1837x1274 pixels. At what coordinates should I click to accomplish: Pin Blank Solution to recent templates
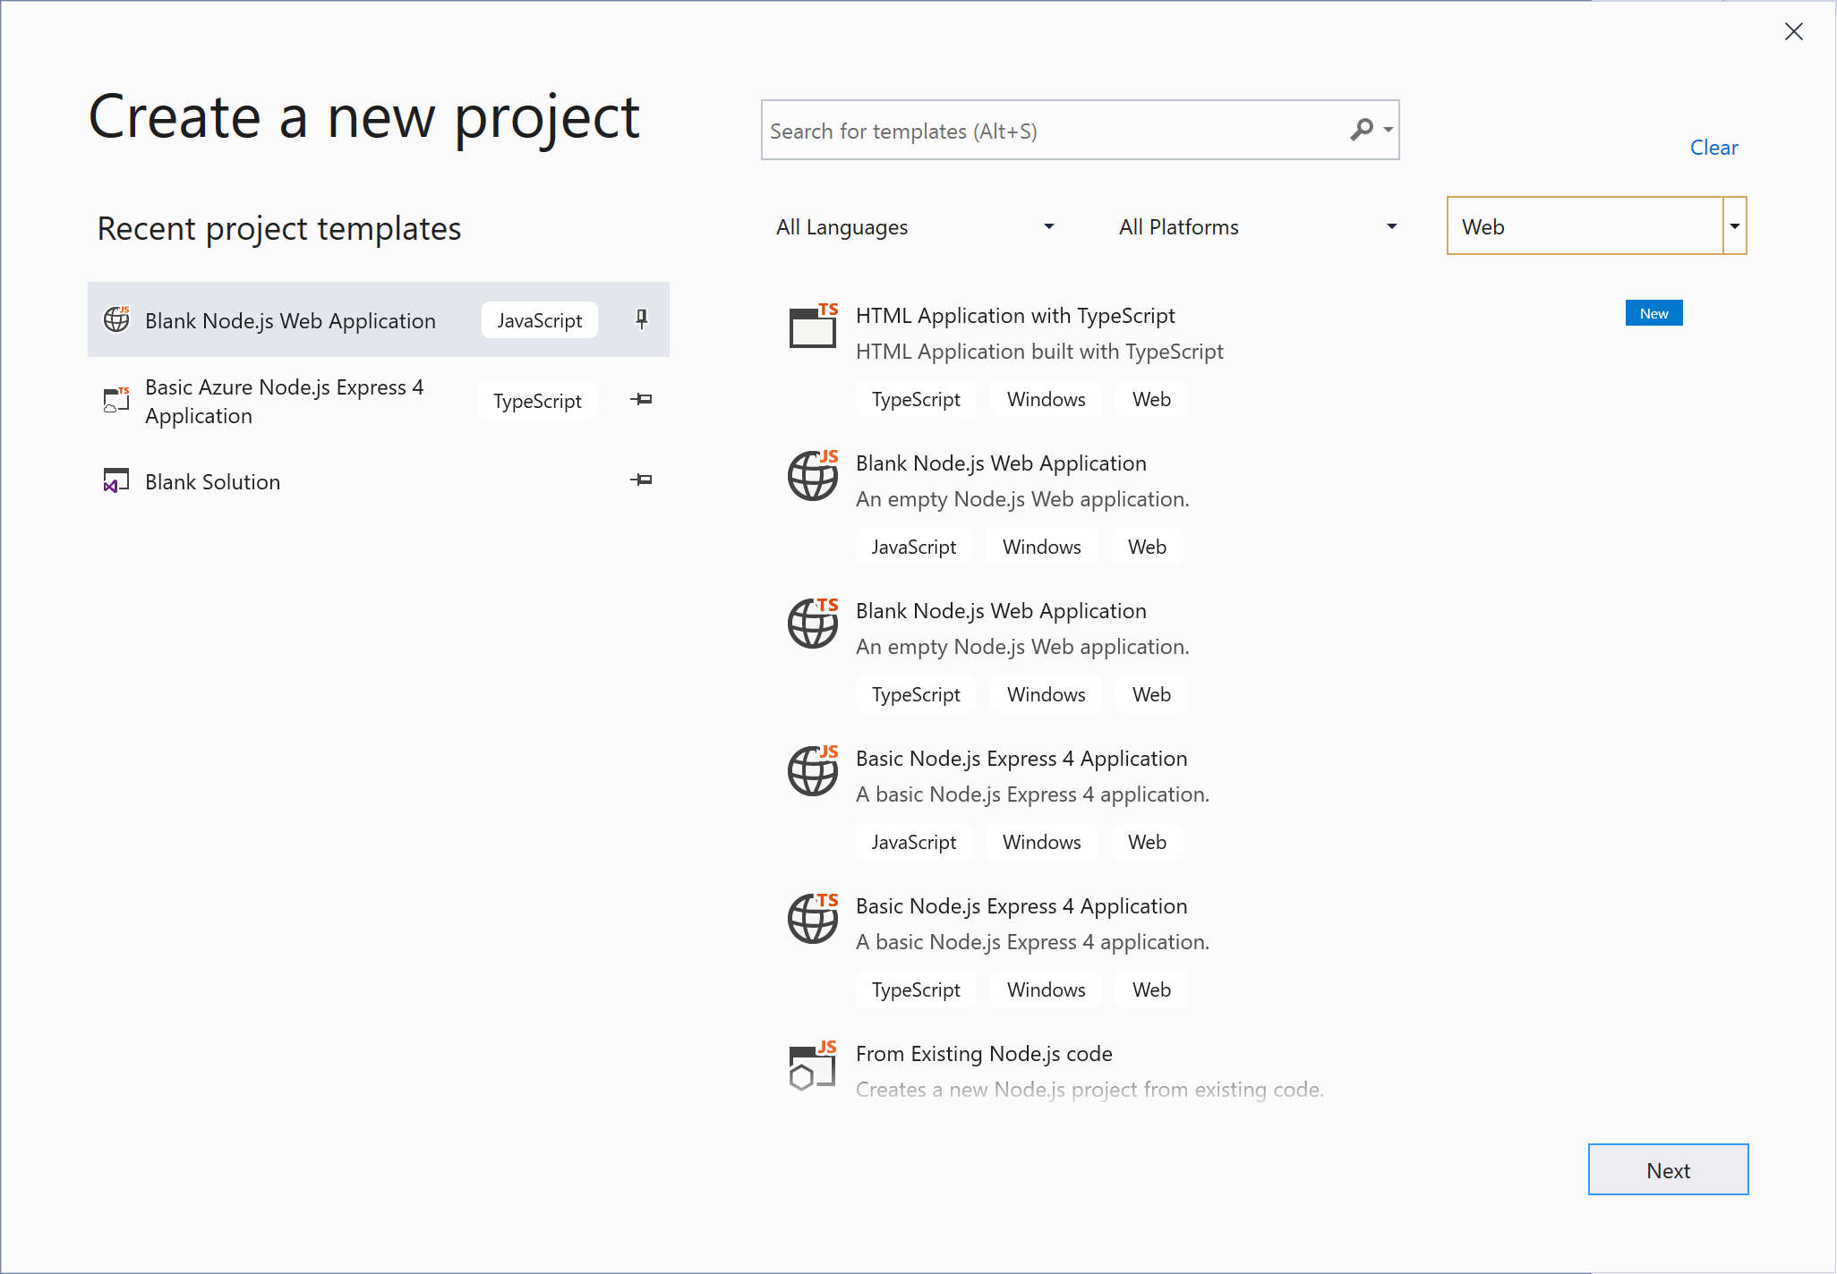click(641, 480)
